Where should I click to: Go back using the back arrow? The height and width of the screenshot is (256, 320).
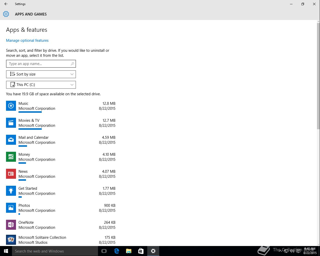pos(6,4)
